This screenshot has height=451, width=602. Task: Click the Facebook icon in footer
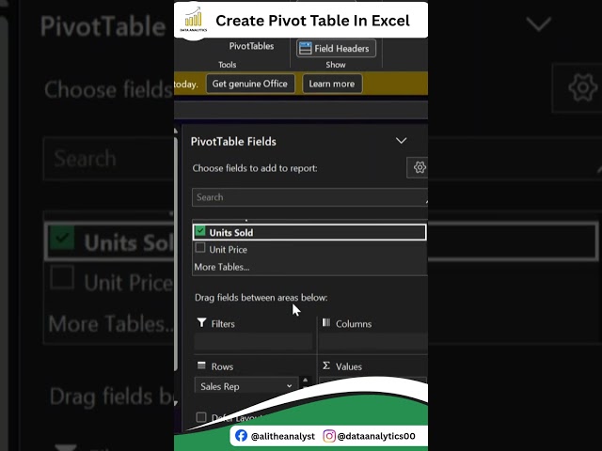[x=241, y=436]
